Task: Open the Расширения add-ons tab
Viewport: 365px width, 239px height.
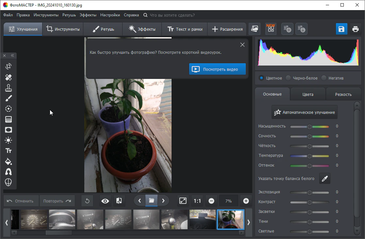Action: tap(227, 29)
